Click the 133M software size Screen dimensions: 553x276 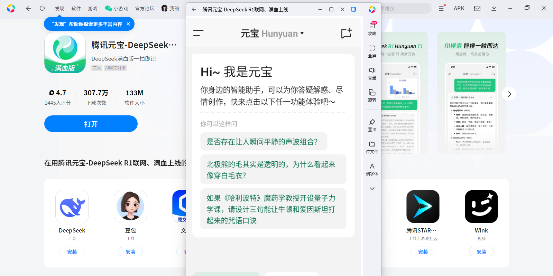coord(135,93)
